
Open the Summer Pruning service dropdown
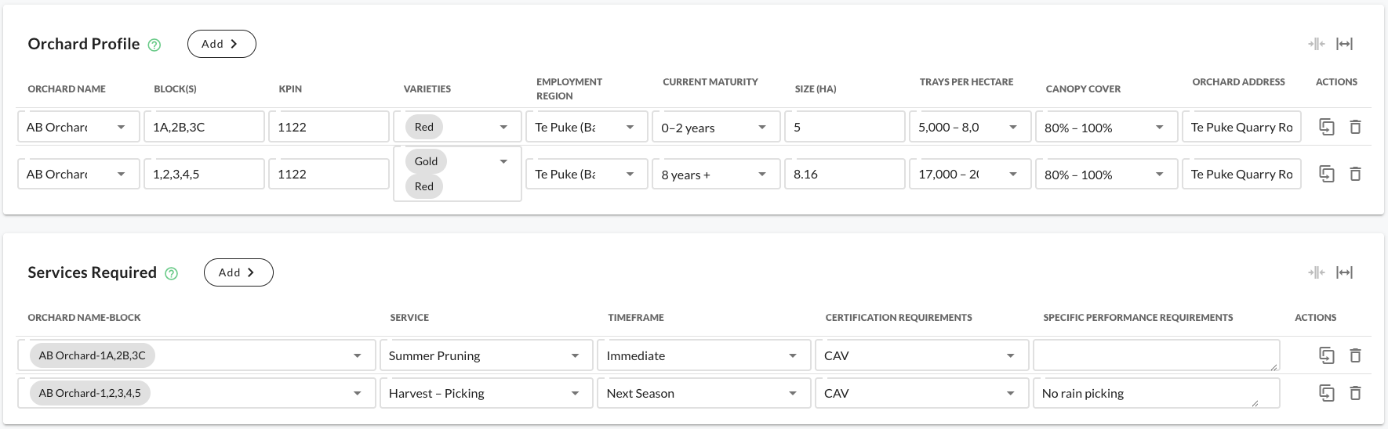pos(575,356)
